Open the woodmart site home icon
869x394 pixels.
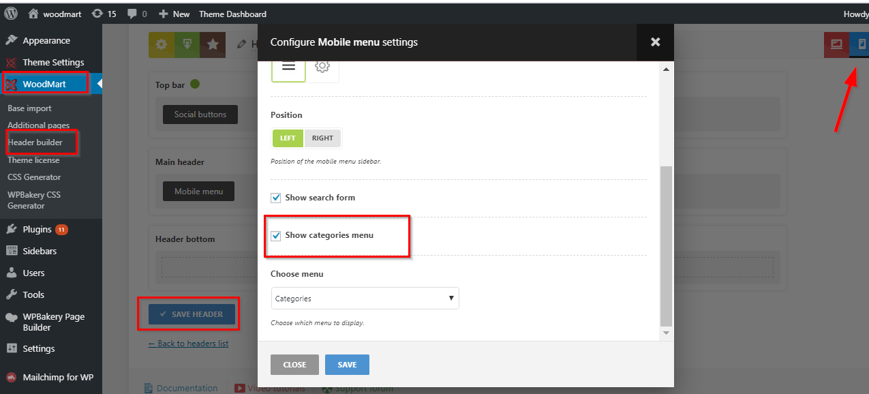[x=33, y=13]
